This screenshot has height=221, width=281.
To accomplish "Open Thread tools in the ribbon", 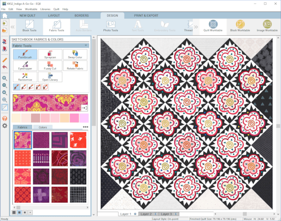I will pos(188,26).
